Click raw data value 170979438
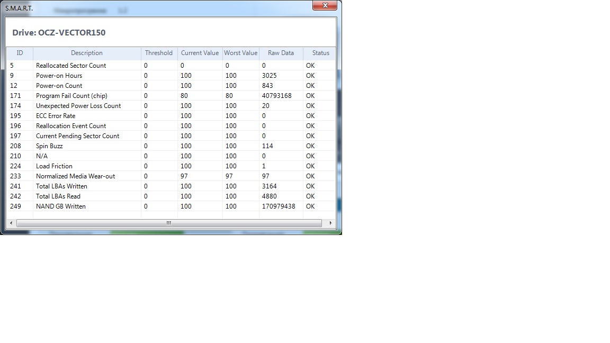Screen dimensions: 610x343 pyautogui.click(x=279, y=206)
